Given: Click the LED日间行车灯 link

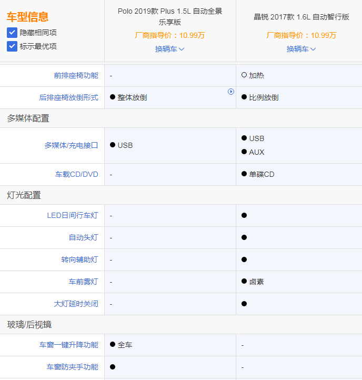Looking at the screenshot, I should coord(72,215).
